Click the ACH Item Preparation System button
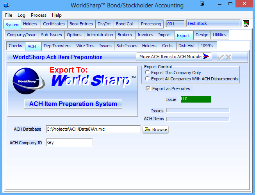This screenshot has height=195, width=255. click(73, 104)
